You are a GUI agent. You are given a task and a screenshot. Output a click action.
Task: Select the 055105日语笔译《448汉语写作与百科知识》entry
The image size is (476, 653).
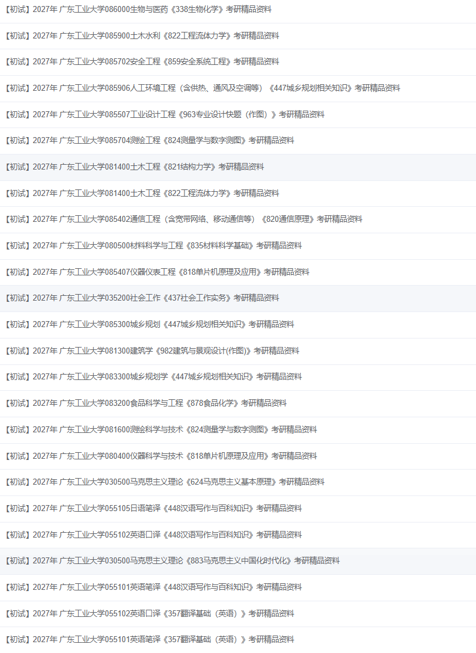pos(153,508)
